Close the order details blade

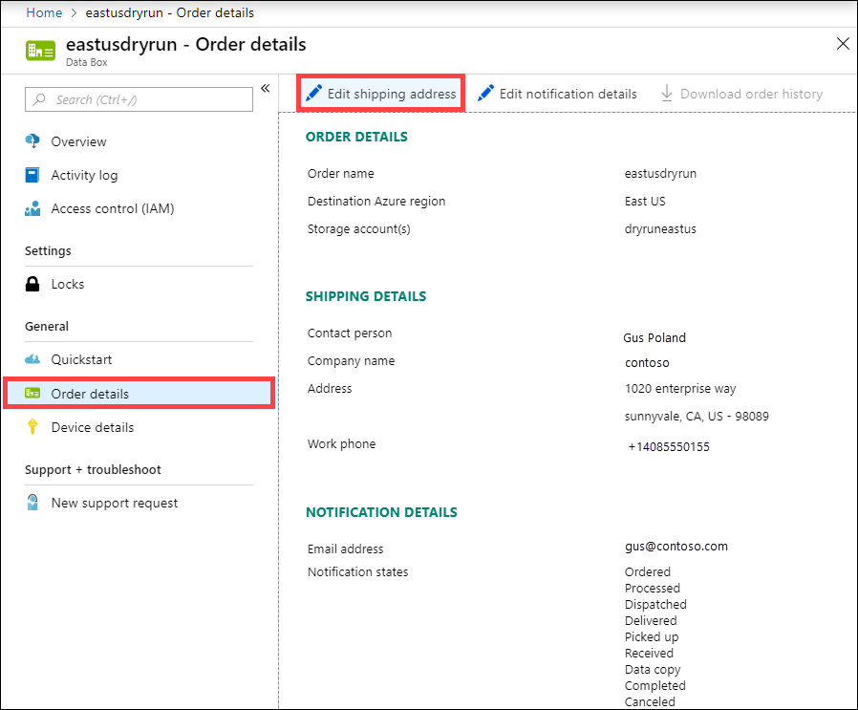click(x=843, y=43)
